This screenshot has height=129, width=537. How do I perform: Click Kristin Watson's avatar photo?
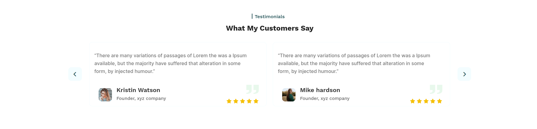point(105,95)
